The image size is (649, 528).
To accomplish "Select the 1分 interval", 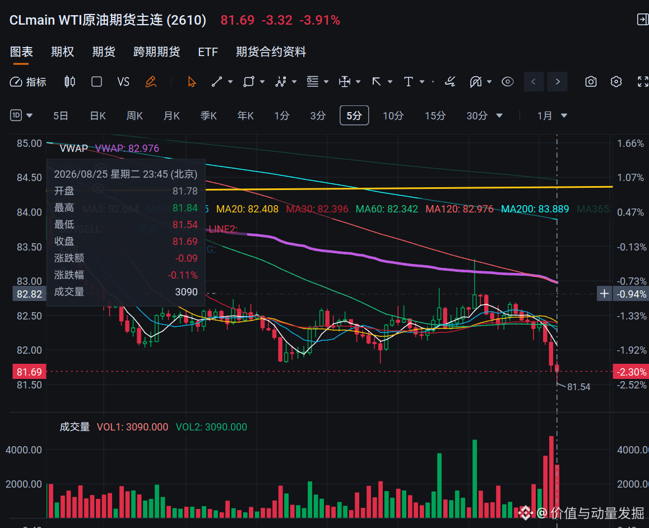I will 281,115.
